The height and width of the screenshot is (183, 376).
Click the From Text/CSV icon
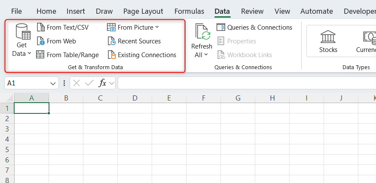[x=41, y=27]
